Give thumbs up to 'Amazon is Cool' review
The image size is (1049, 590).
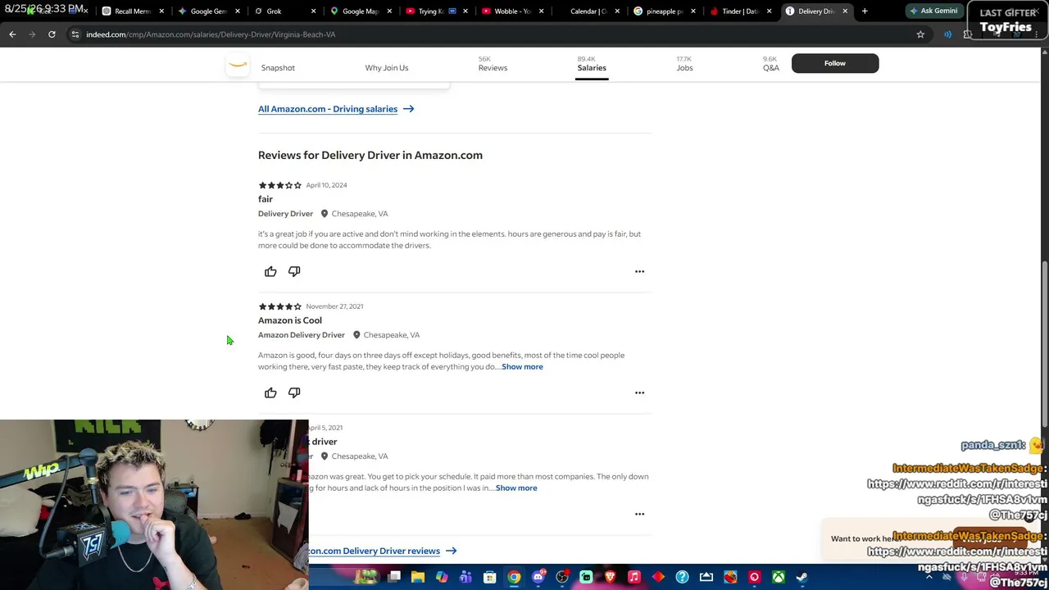click(x=270, y=393)
